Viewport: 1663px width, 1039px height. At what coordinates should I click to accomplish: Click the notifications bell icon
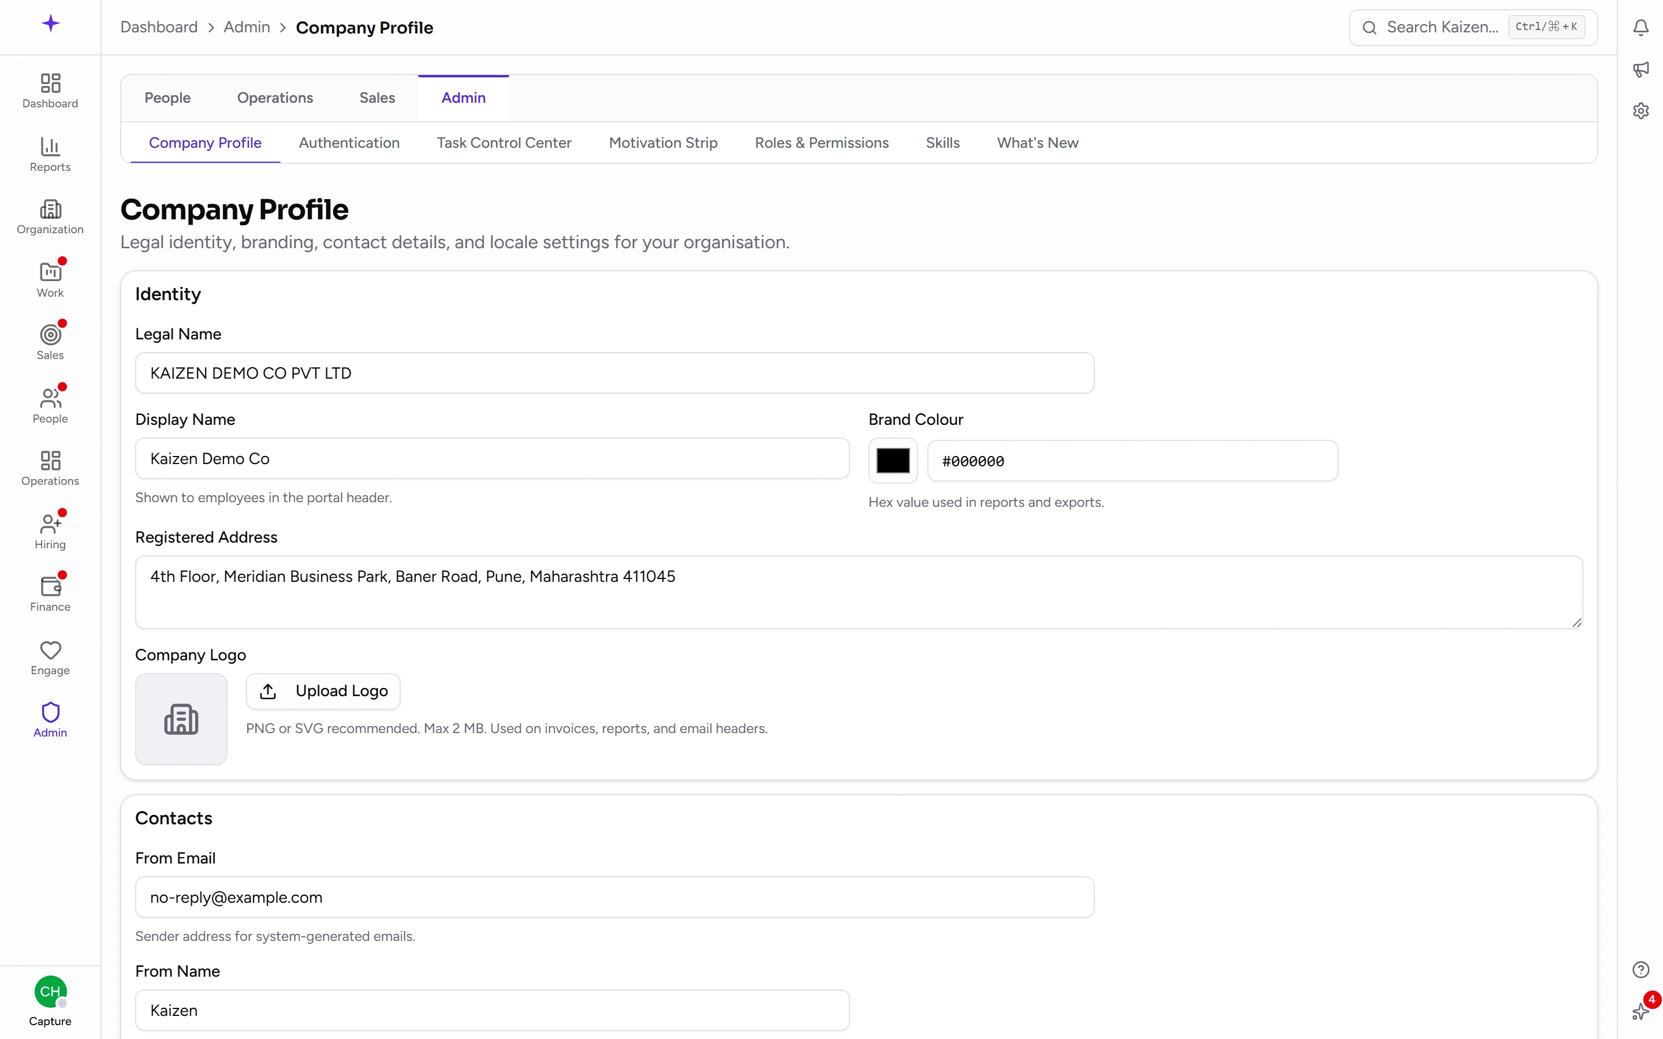pyautogui.click(x=1640, y=28)
